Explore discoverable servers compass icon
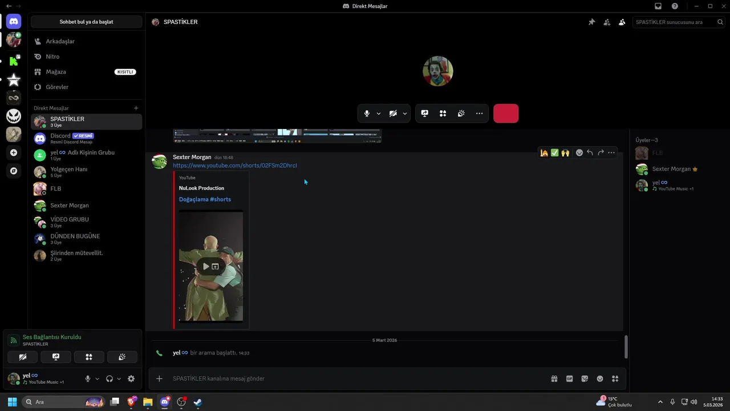730x411 pixels. (x=14, y=171)
